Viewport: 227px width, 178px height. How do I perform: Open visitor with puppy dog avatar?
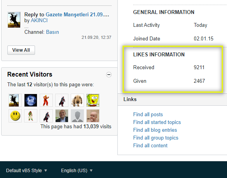[x=77, y=100]
